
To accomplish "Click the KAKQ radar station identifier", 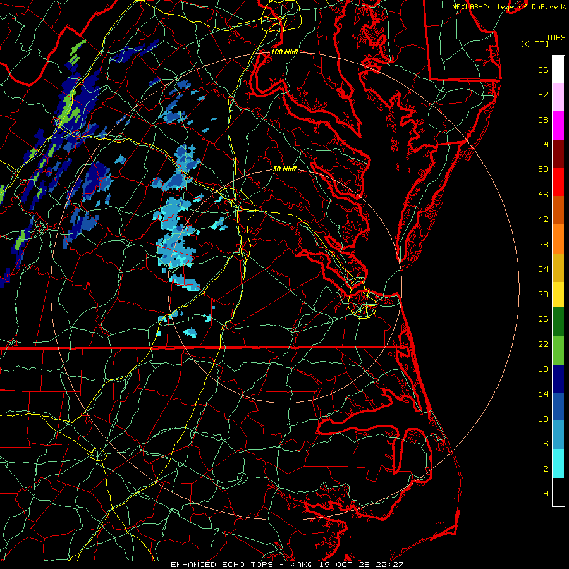I will 303,565.
